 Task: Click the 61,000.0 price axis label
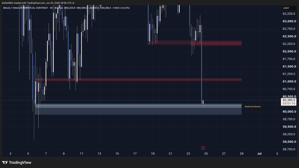pos(289,81)
